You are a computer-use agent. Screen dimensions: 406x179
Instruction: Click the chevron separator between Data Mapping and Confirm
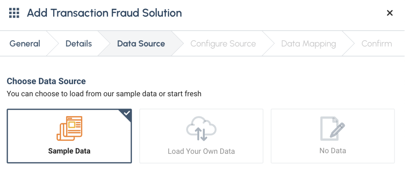pyautogui.click(x=349, y=44)
